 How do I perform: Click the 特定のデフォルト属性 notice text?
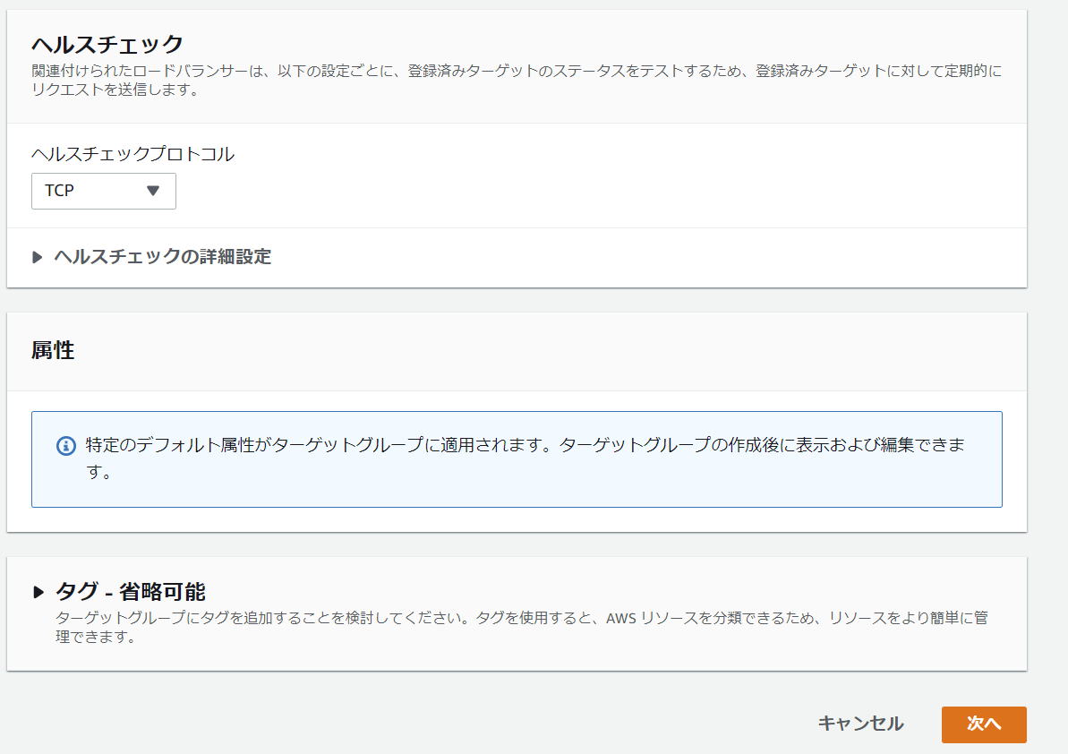coord(525,458)
